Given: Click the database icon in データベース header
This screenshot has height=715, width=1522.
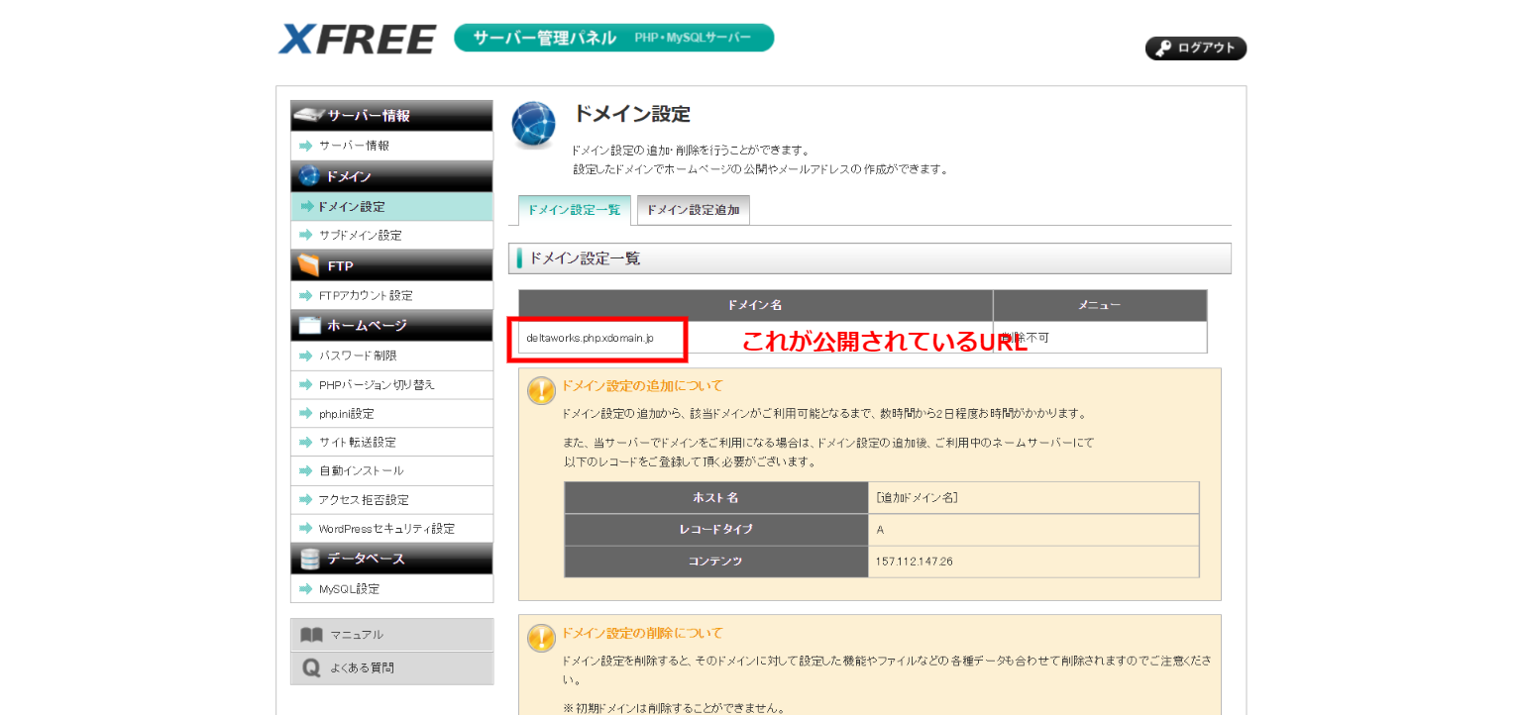Looking at the screenshot, I should pyautogui.click(x=309, y=559).
